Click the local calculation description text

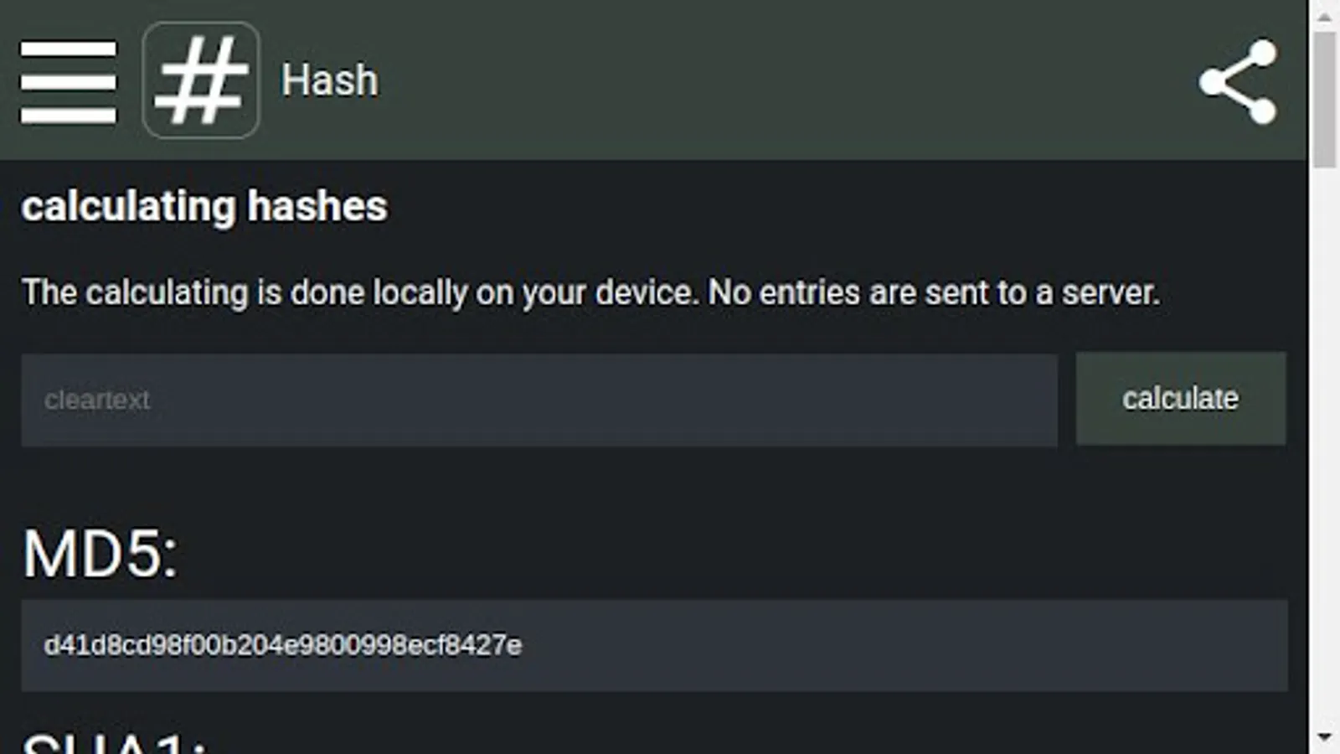590,292
